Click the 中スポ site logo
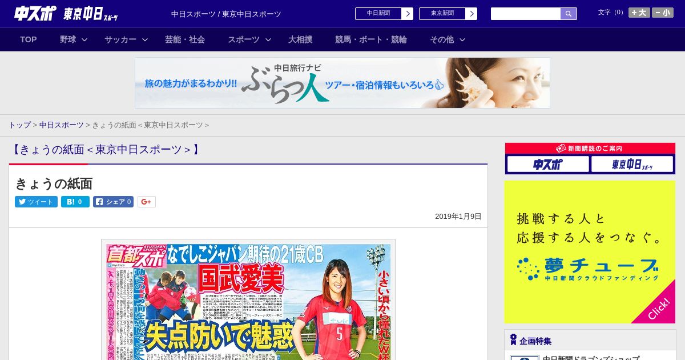 tap(35, 13)
